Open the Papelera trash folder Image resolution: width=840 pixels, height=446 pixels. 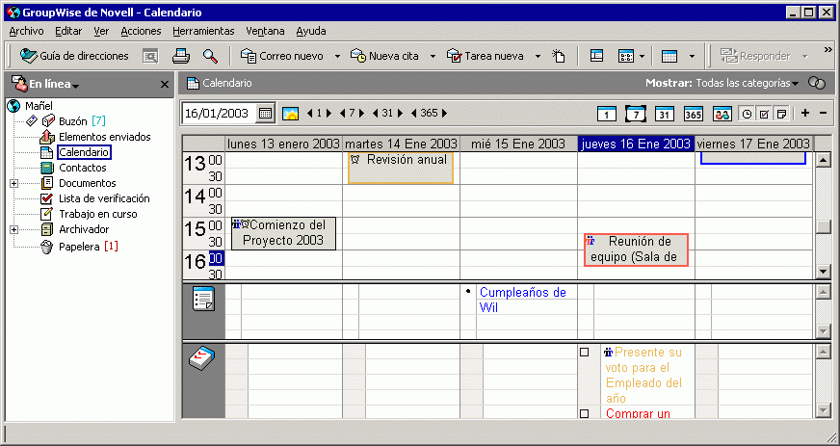79,247
